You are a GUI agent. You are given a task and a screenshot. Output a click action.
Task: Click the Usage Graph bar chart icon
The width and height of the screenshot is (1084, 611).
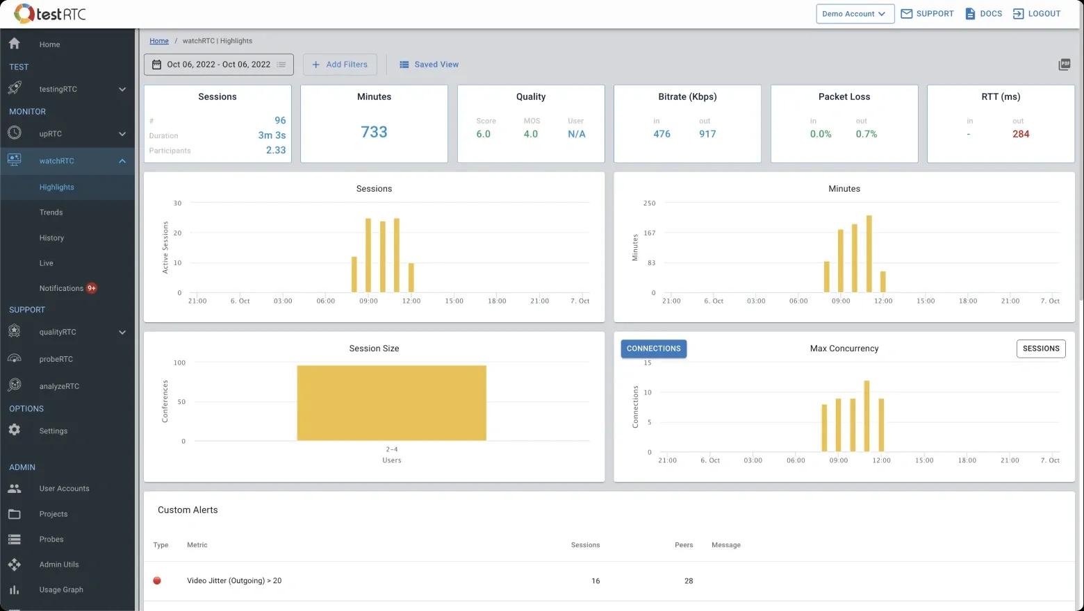pos(15,589)
